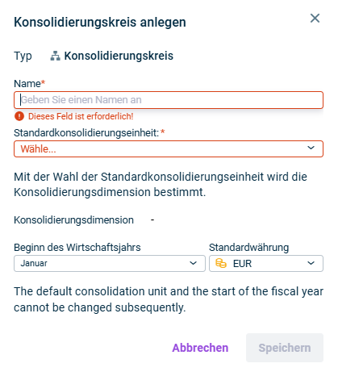Click the red error icon below the Name field
Screen dimensions: 338x376
(x=19, y=116)
